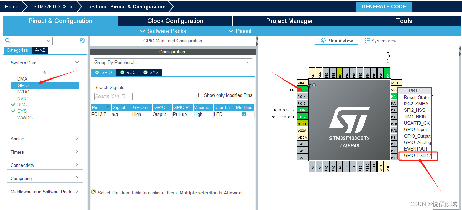
Task: Select the PA2 pin on the chip
Action: (x=303, y=158)
